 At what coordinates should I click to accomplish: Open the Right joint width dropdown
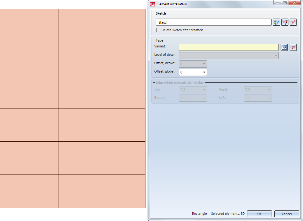(258, 90)
